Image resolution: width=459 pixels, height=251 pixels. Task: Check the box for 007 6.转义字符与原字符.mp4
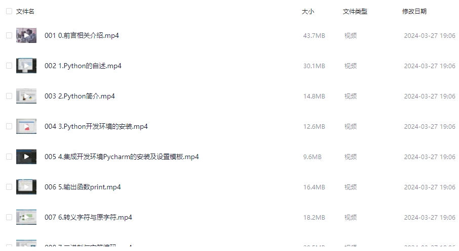click(x=9, y=217)
